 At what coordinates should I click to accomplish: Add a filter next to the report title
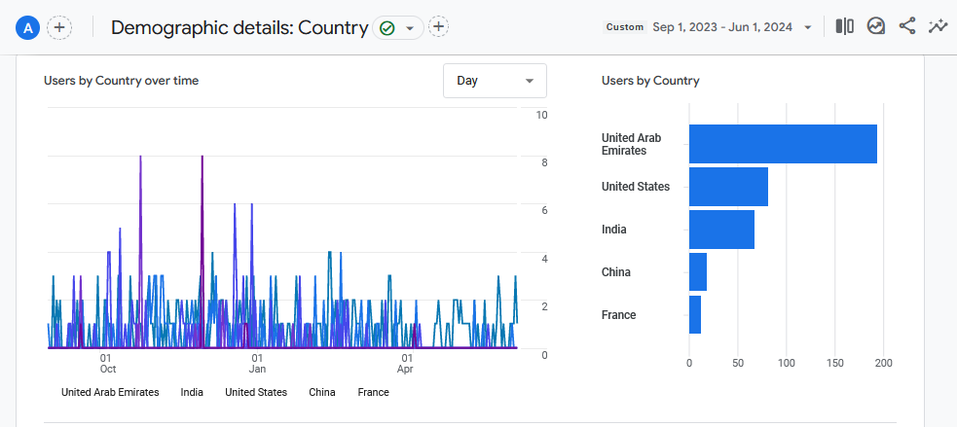point(439,27)
